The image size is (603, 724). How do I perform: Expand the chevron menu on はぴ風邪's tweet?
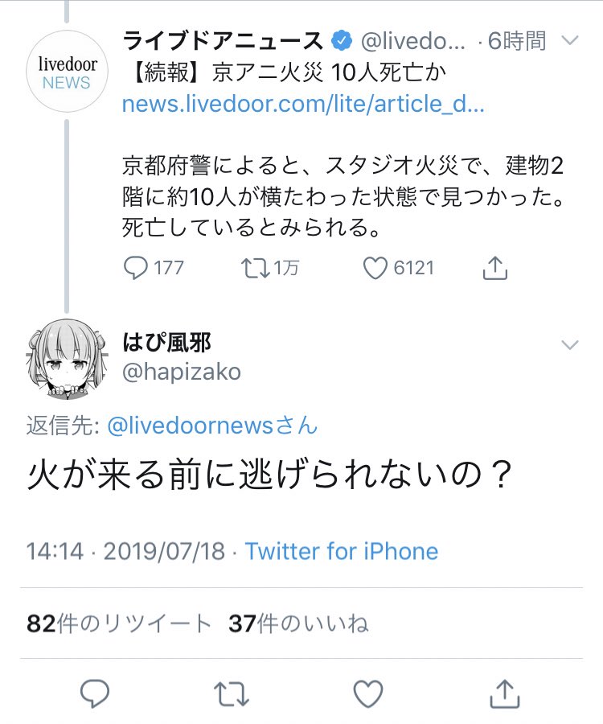point(571,344)
